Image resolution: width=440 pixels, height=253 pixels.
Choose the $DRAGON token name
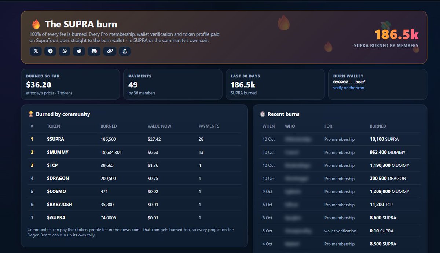(x=58, y=178)
